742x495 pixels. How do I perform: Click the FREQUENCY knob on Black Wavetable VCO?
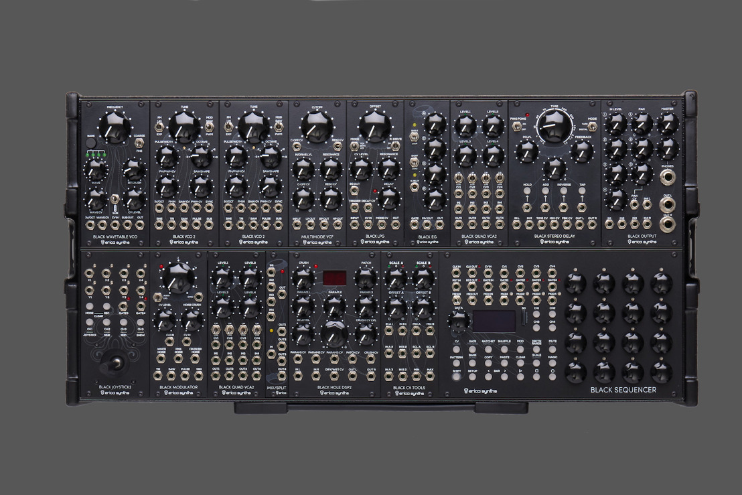click(x=115, y=127)
